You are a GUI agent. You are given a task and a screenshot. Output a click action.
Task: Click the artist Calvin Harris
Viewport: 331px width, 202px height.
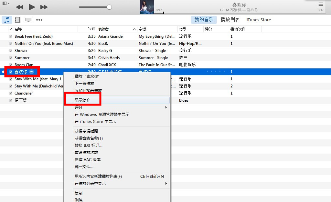point(109,58)
